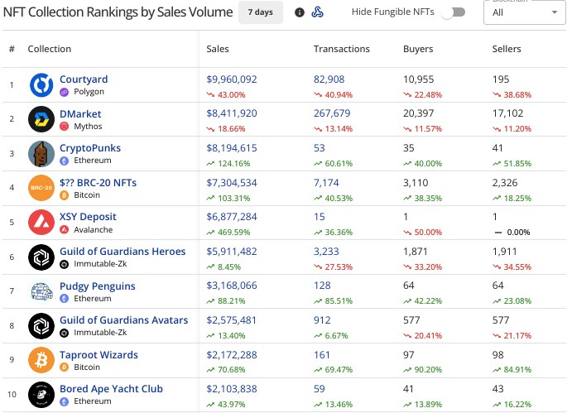Click Bored Ape sales value $2,103,838
572x413 pixels.
[232, 389]
